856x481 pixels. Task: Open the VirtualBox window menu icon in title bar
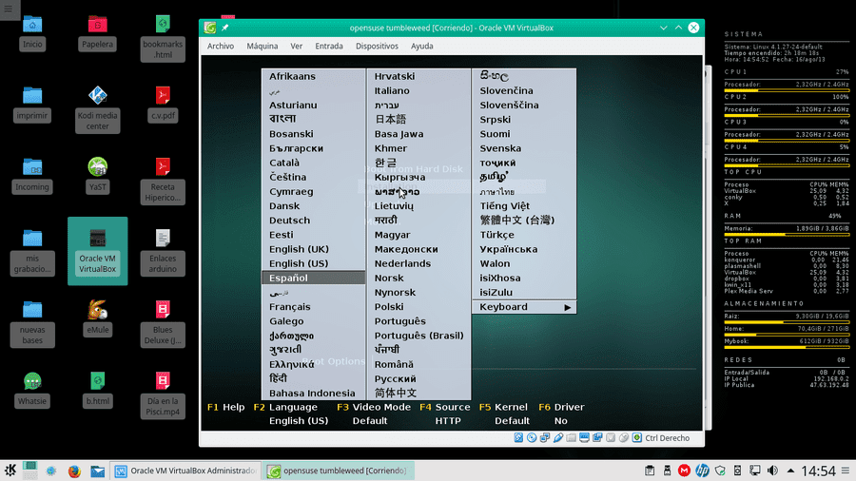(210, 28)
